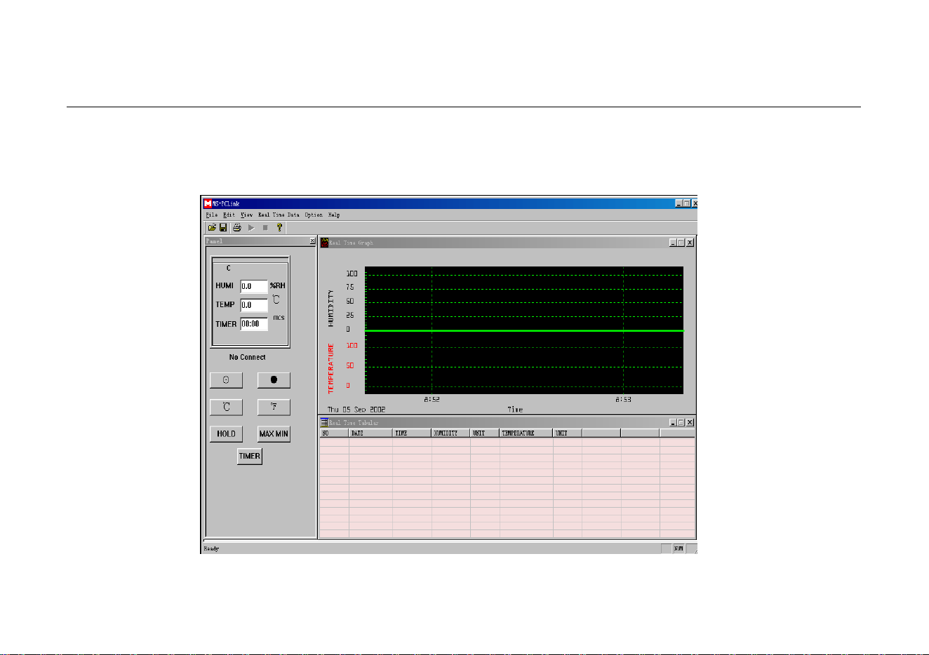
Task: Close the Real Time Tabular window
Action: (690, 422)
